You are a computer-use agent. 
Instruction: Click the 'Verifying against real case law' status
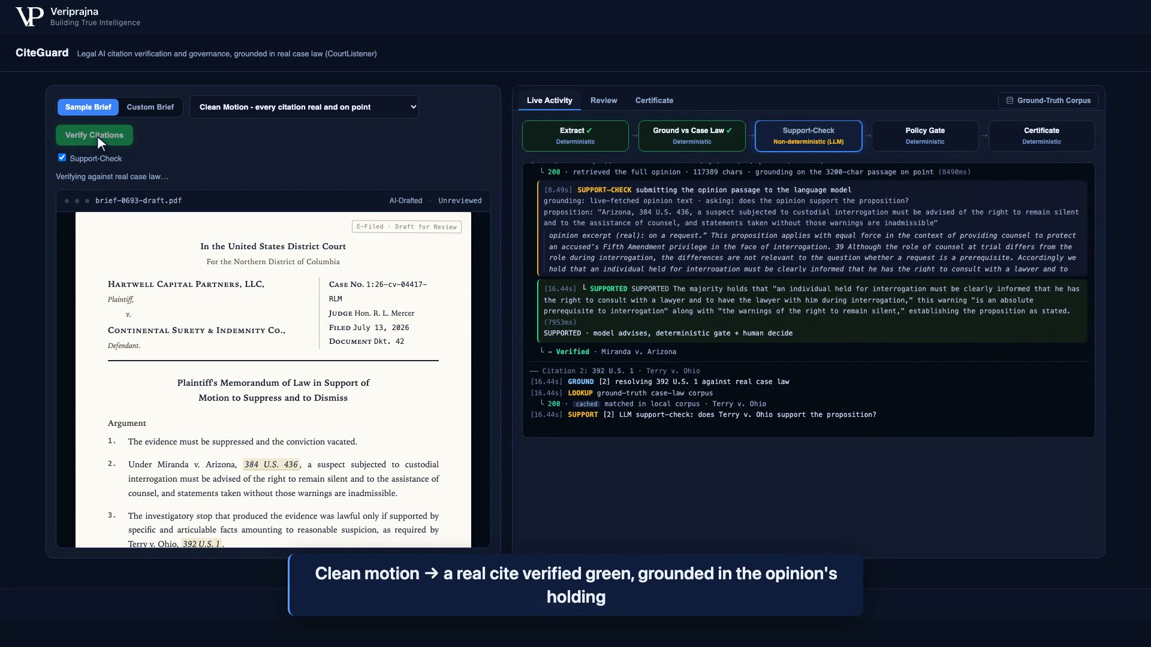pos(112,177)
